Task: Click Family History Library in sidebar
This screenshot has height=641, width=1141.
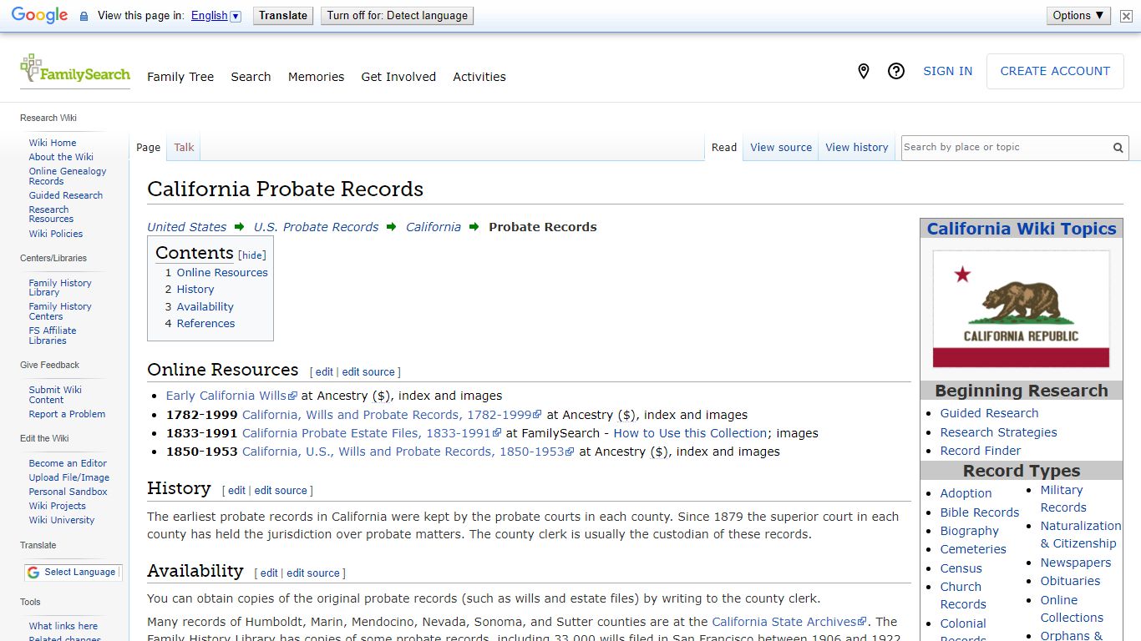Action: point(60,288)
